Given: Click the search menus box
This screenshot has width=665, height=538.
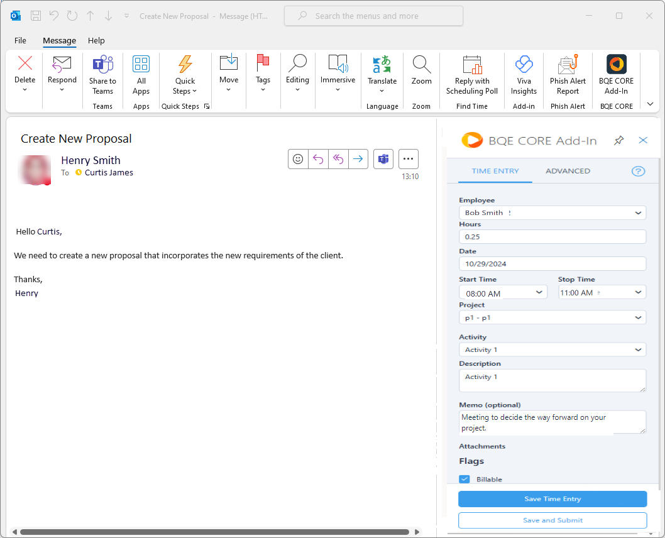Looking at the screenshot, I should tap(373, 16).
